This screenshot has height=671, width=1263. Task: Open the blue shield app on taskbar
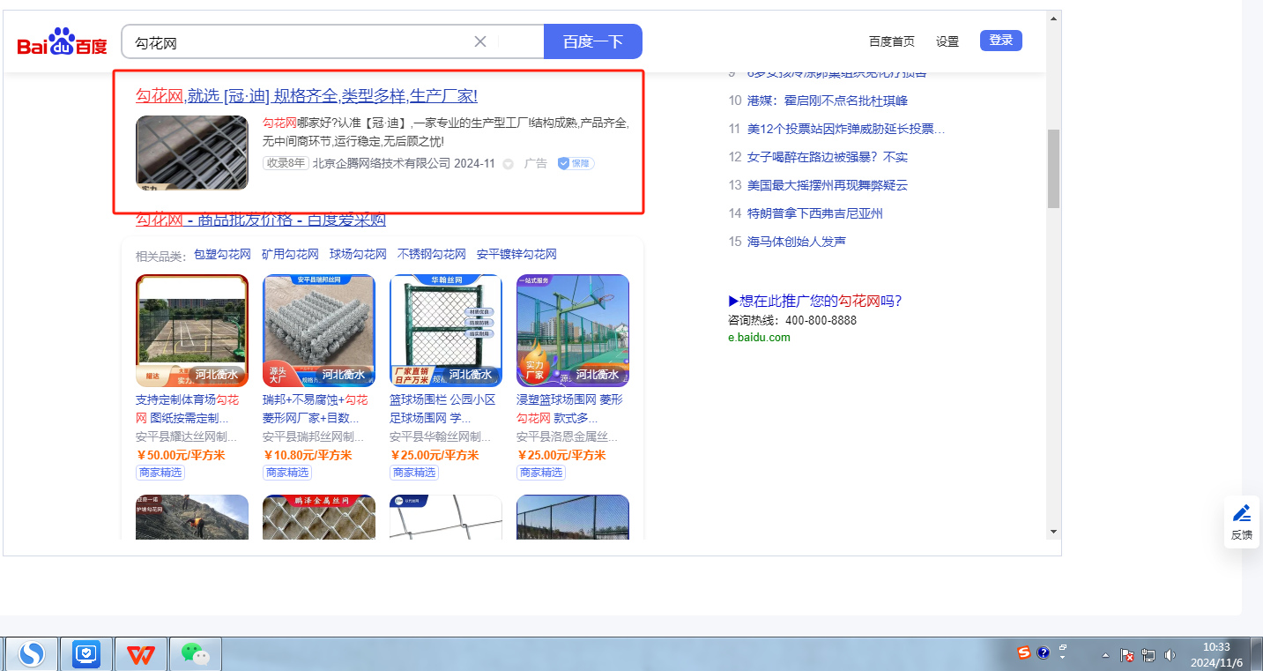[x=86, y=654]
